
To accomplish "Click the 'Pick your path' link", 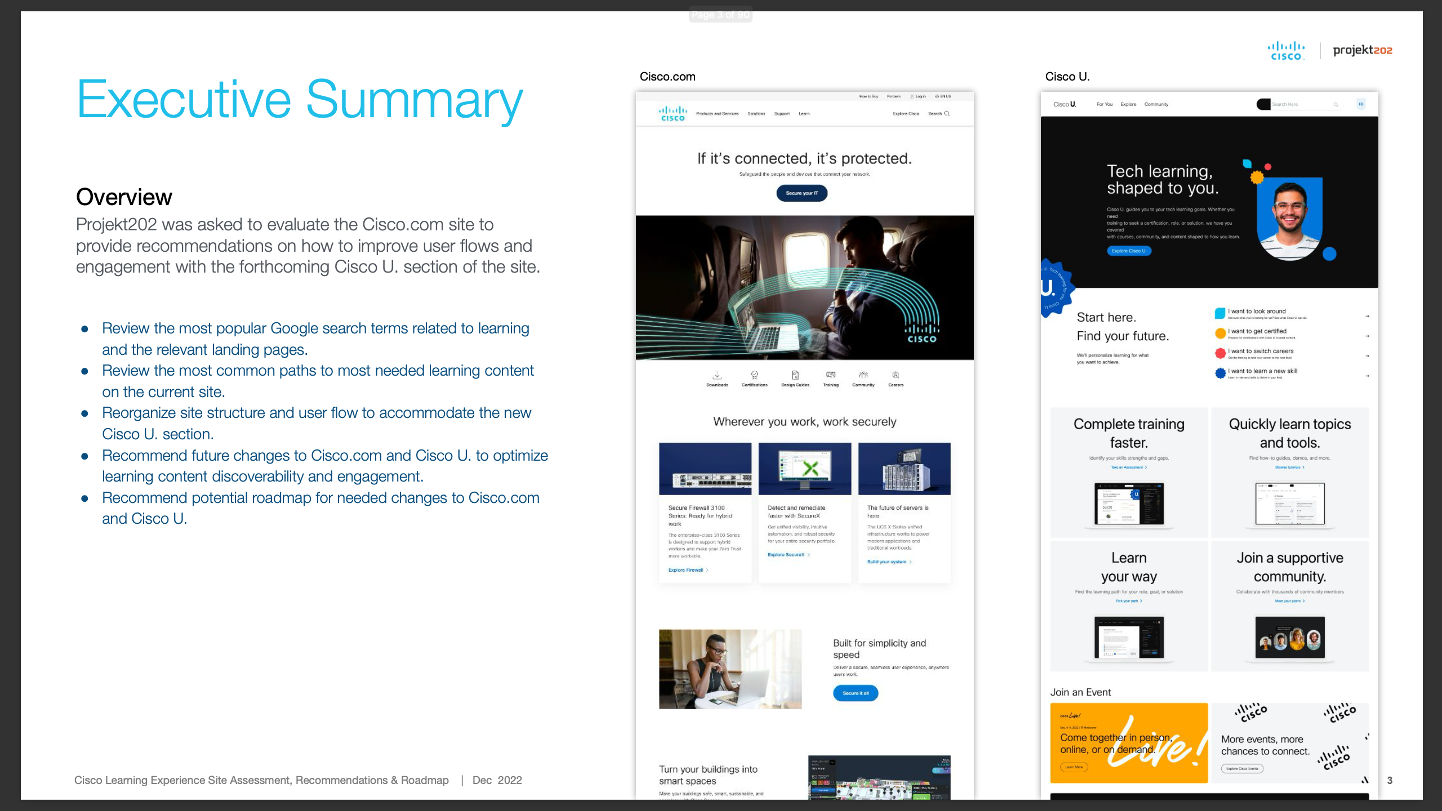I will [x=1129, y=601].
